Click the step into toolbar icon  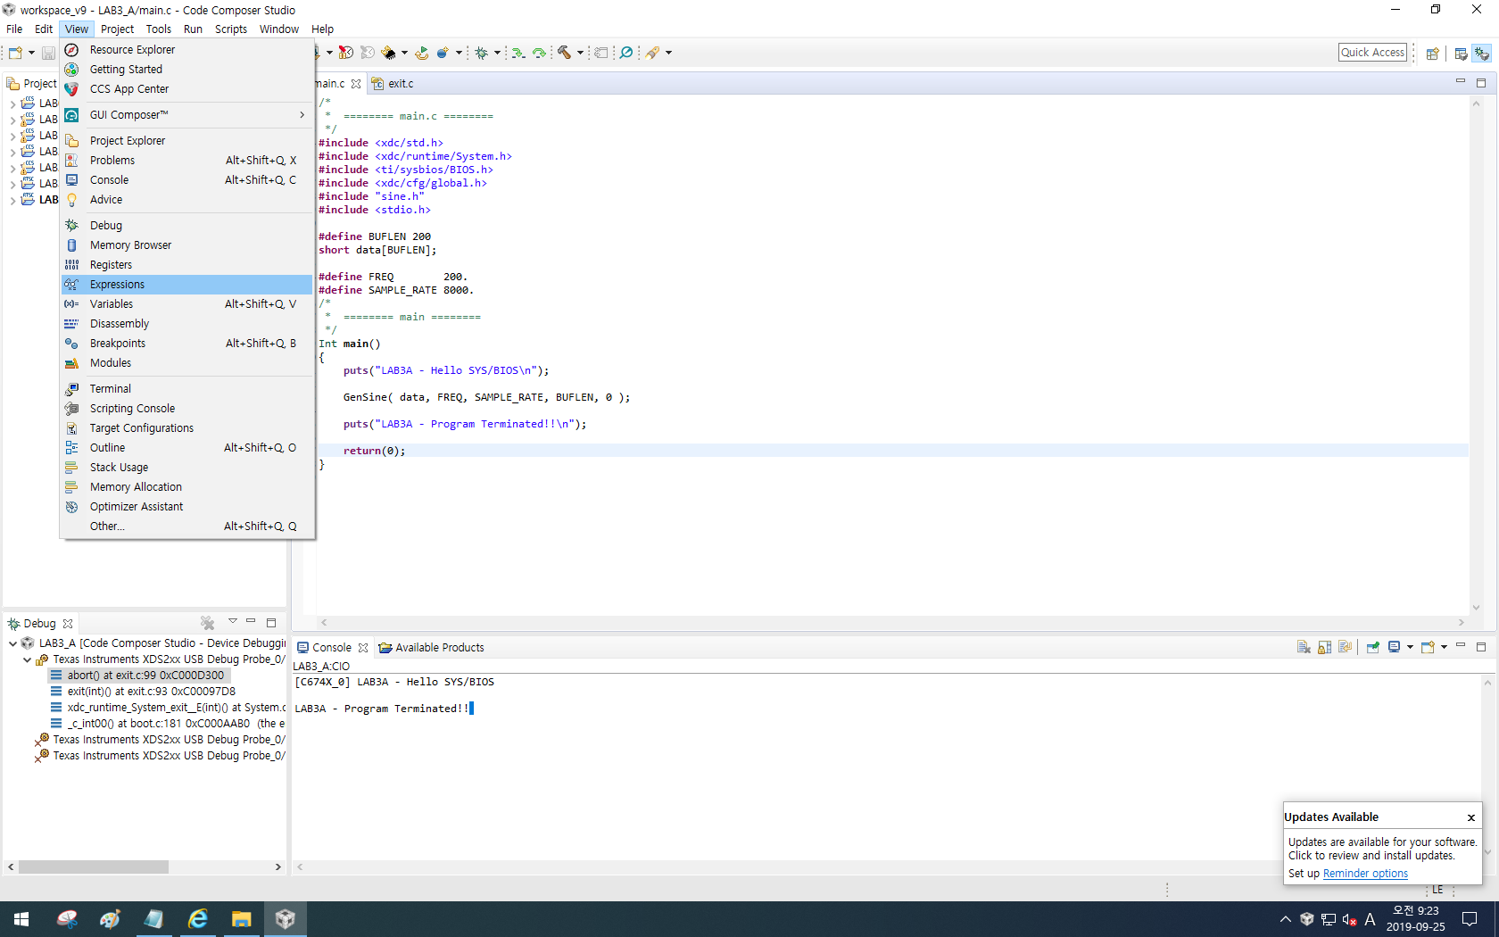tap(518, 53)
